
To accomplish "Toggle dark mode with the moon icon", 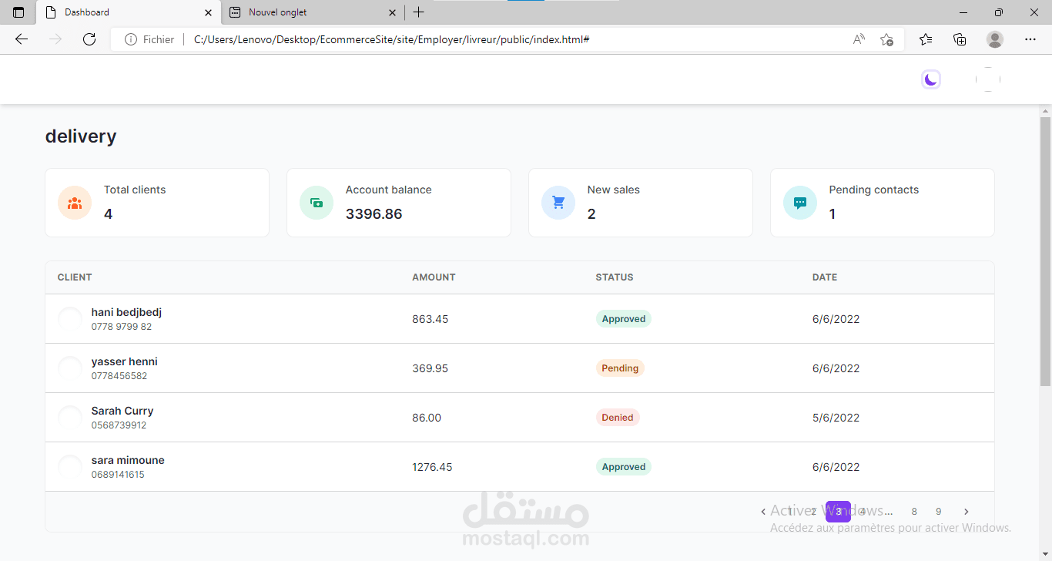I will tap(931, 79).
